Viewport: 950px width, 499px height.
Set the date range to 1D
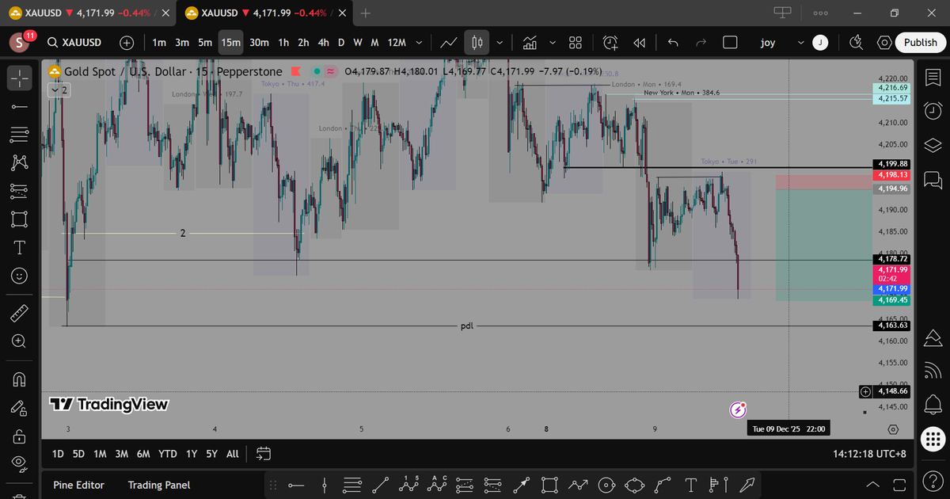coord(58,454)
